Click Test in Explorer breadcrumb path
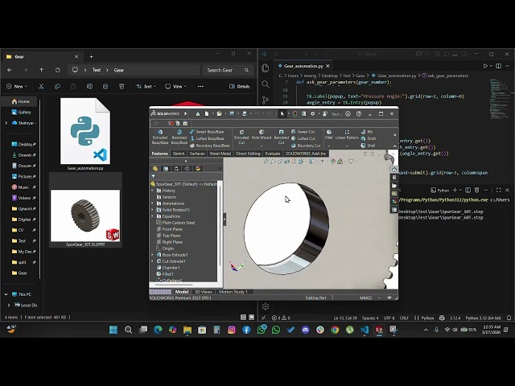 (x=97, y=70)
